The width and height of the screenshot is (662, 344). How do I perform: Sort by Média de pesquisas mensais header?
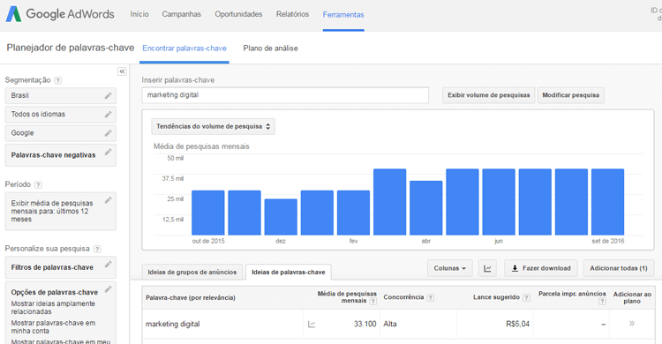click(x=347, y=297)
